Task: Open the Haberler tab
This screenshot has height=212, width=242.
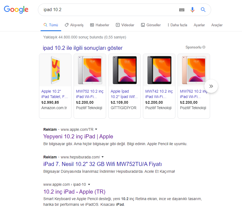Action: [x=100, y=25]
